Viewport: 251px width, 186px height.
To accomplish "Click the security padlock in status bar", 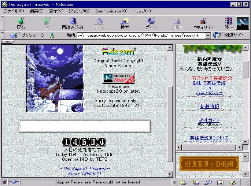I will click(x=4, y=182).
